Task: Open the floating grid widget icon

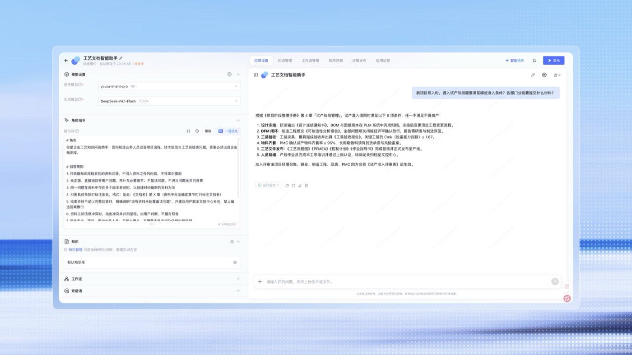Action: (x=567, y=286)
